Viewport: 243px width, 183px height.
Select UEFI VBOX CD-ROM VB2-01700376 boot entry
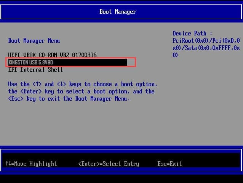click(x=53, y=55)
